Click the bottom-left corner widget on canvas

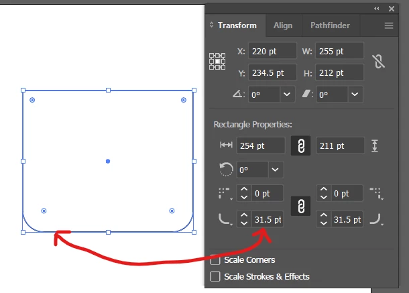click(44, 211)
